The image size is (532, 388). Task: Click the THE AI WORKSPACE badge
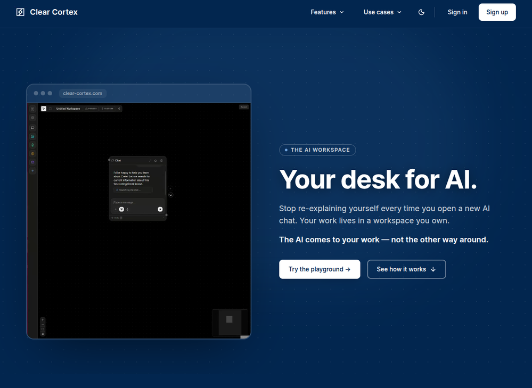(x=317, y=150)
